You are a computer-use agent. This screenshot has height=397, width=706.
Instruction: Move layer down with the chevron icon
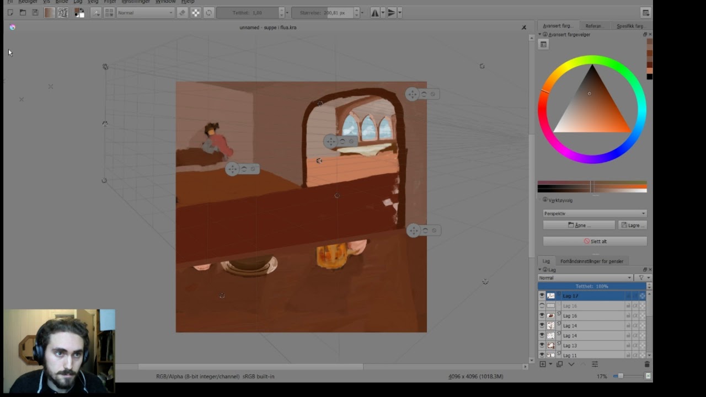pos(571,364)
